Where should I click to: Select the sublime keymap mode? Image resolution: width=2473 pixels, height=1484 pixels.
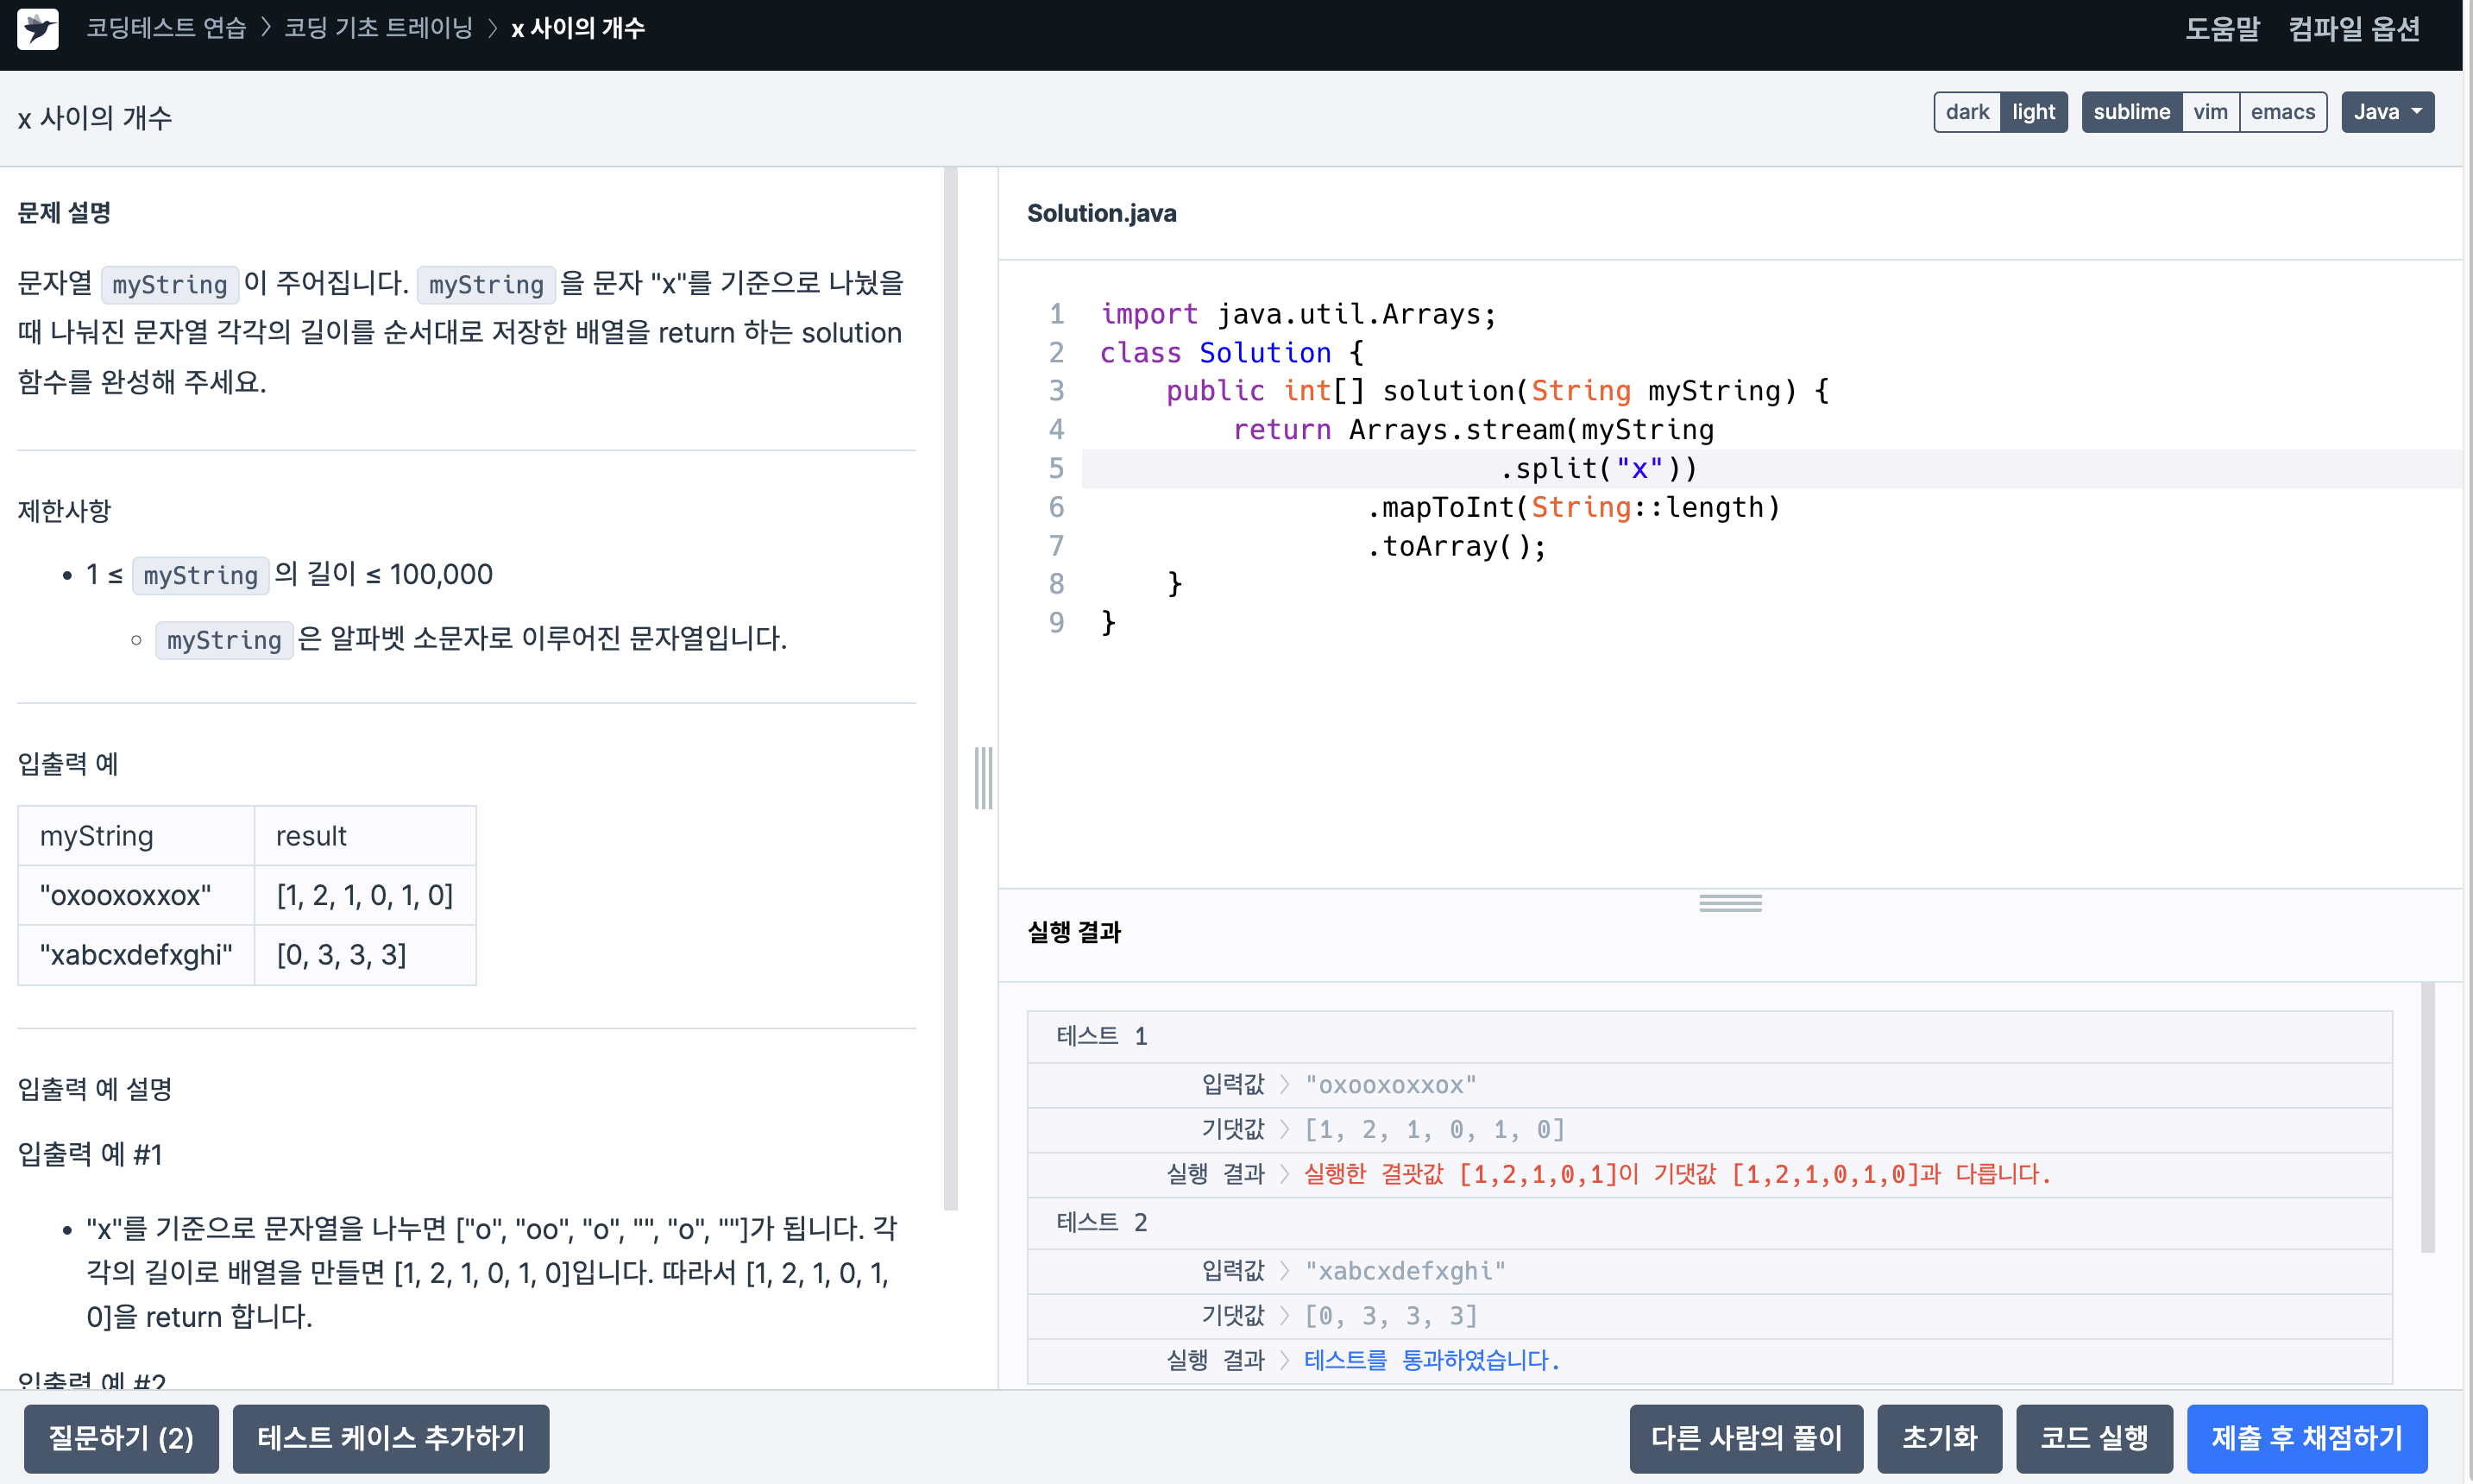click(2131, 112)
